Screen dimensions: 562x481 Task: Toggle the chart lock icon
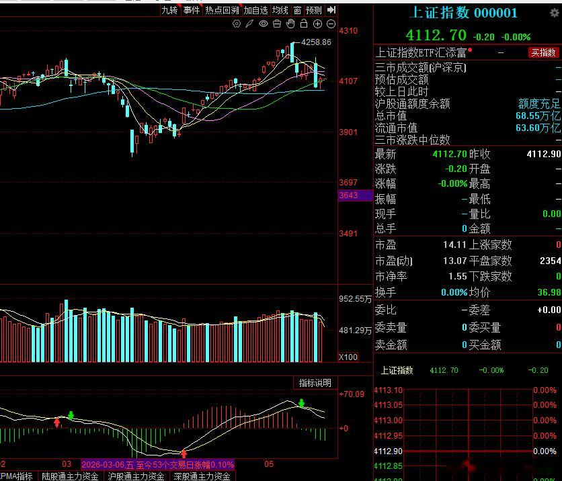[x=304, y=24]
